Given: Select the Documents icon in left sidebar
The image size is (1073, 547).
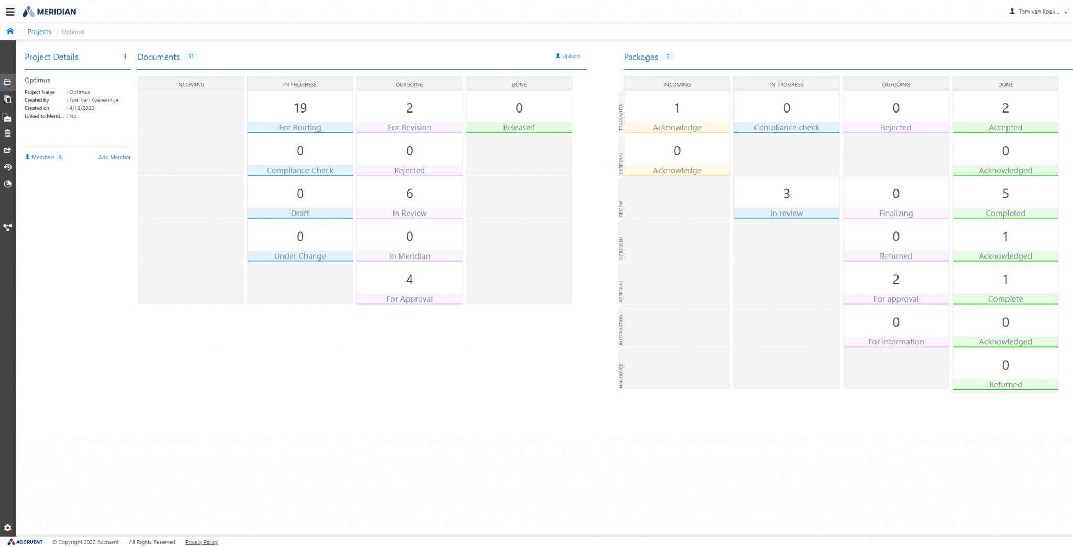Looking at the screenshot, I should click(x=7, y=99).
